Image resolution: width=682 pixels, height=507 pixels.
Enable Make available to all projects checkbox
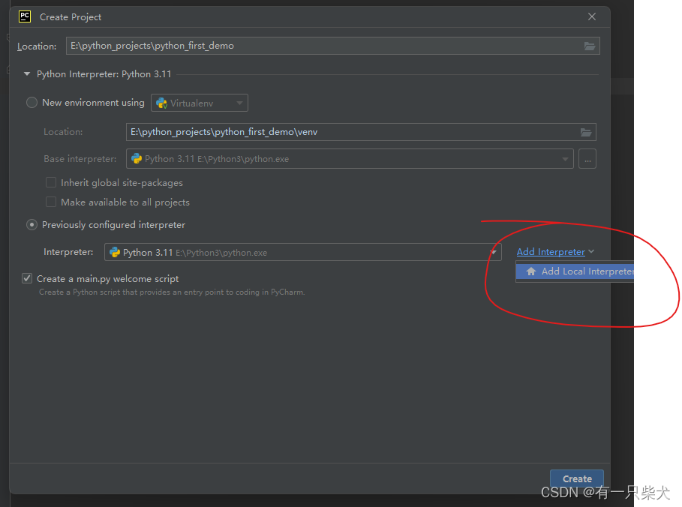[51, 202]
